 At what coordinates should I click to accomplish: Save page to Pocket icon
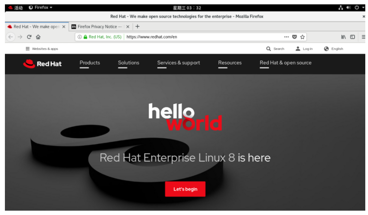pyautogui.click(x=294, y=37)
